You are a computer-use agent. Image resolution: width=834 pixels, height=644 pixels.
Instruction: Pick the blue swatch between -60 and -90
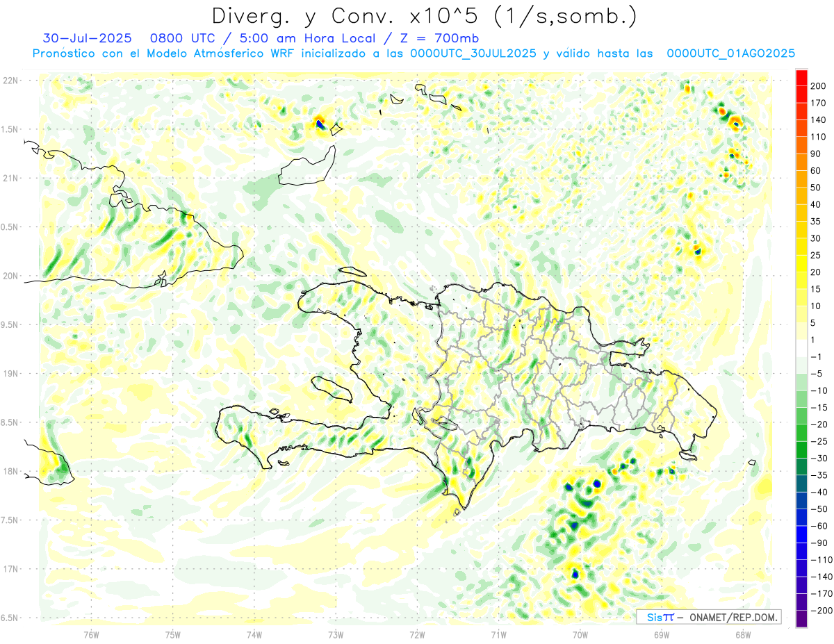coord(801,534)
